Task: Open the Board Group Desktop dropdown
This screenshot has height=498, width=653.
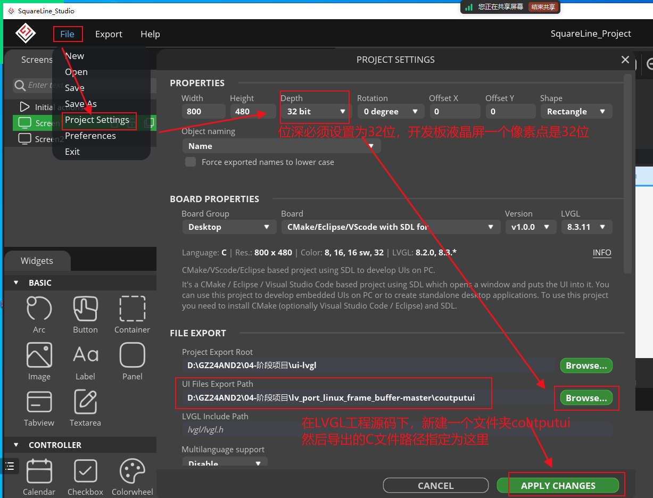Action: [x=229, y=227]
